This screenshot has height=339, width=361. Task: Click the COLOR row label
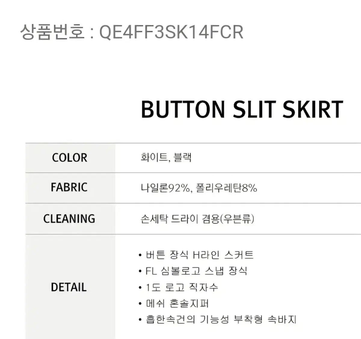coord(69,158)
